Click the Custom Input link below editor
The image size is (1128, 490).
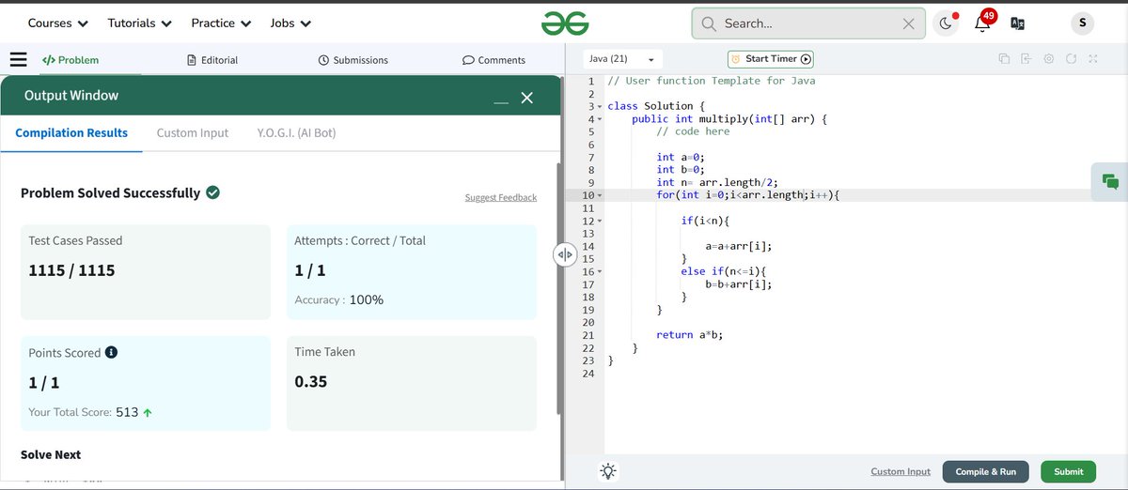[901, 471]
